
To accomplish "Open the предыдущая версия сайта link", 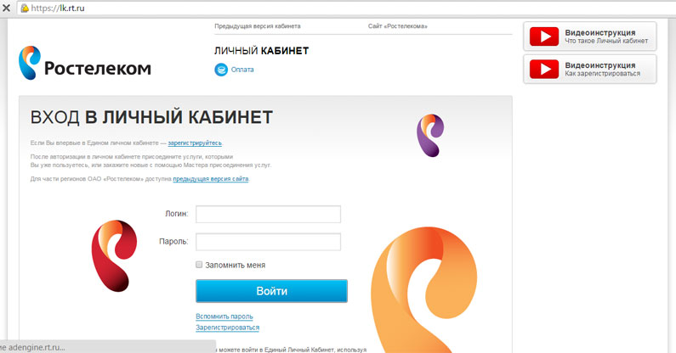I will pos(211,179).
